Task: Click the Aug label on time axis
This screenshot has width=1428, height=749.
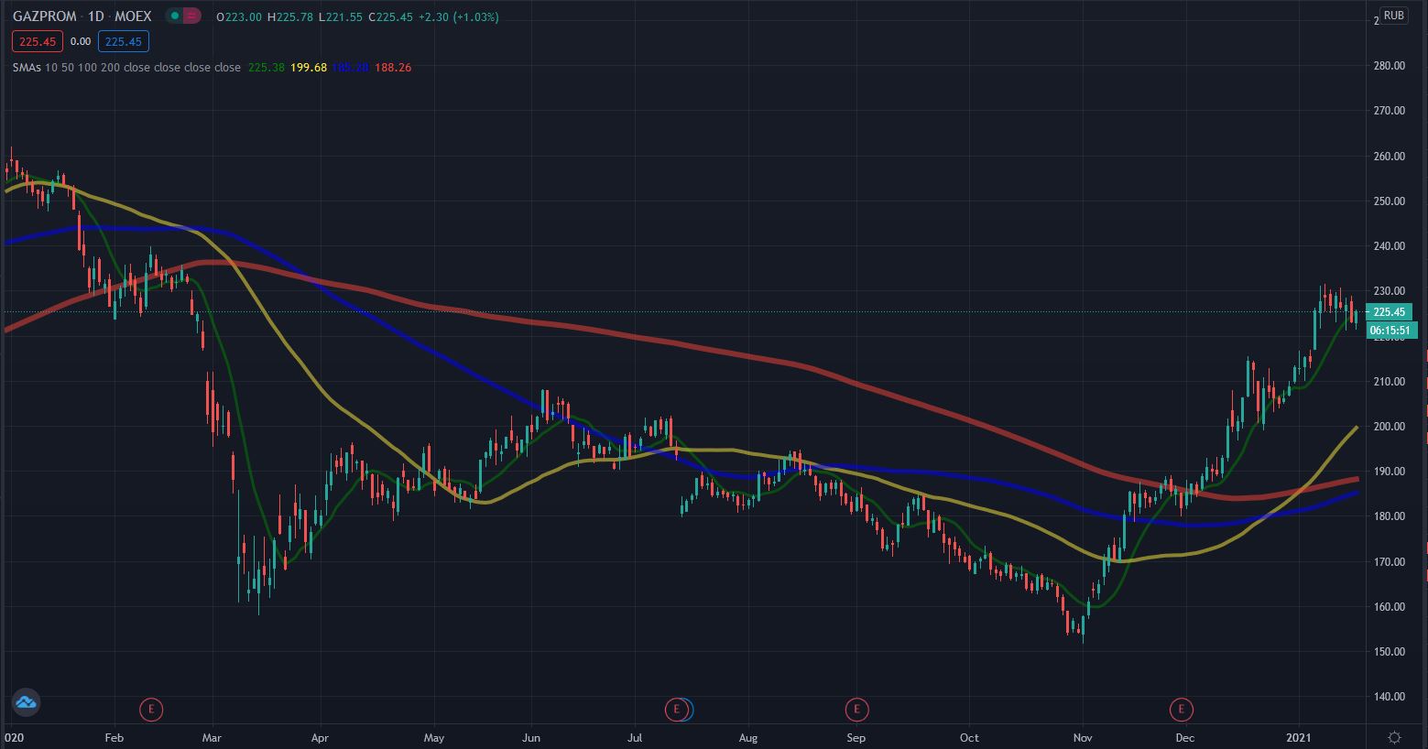Action: (x=748, y=737)
